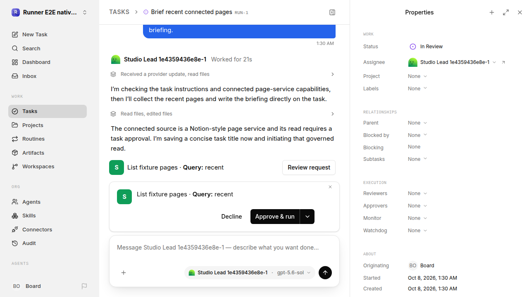Viewport: 529px width, 297px height.
Task: Expand the Properties panel to fullscreen
Action: pos(506,12)
